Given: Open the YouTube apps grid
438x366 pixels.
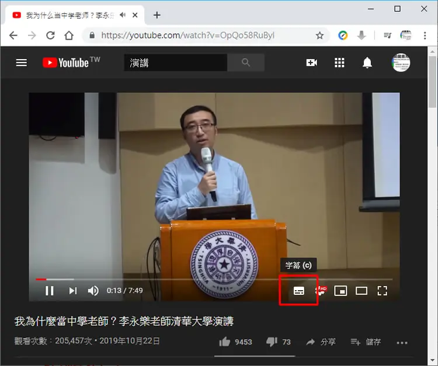Looking at the screenshot, I should click(339, 62).
